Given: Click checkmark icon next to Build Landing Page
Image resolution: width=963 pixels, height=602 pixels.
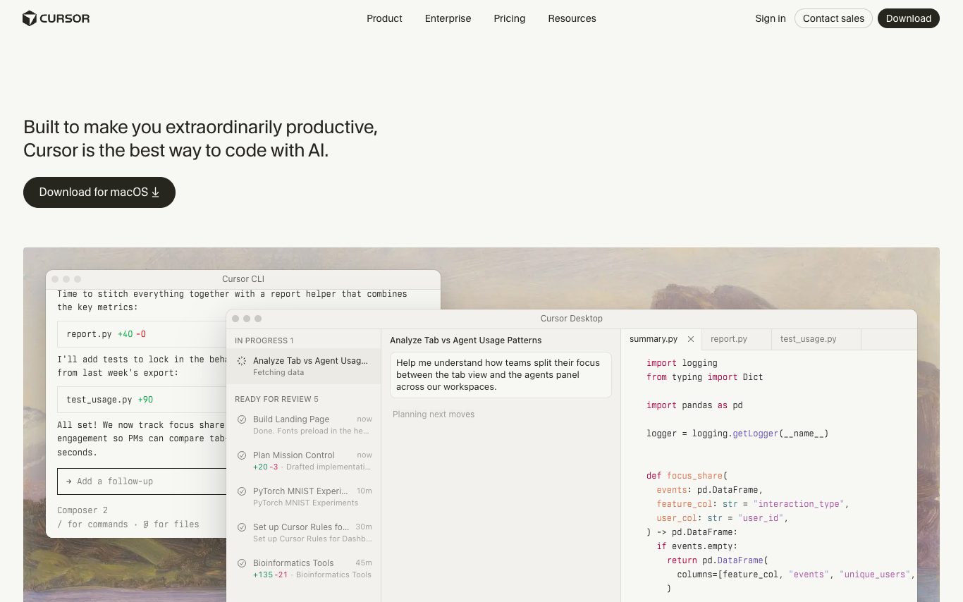Looking at the screenshot, I should pos(242,419).
